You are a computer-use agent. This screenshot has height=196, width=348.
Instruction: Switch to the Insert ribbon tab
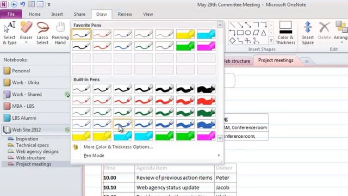point(57,14)
